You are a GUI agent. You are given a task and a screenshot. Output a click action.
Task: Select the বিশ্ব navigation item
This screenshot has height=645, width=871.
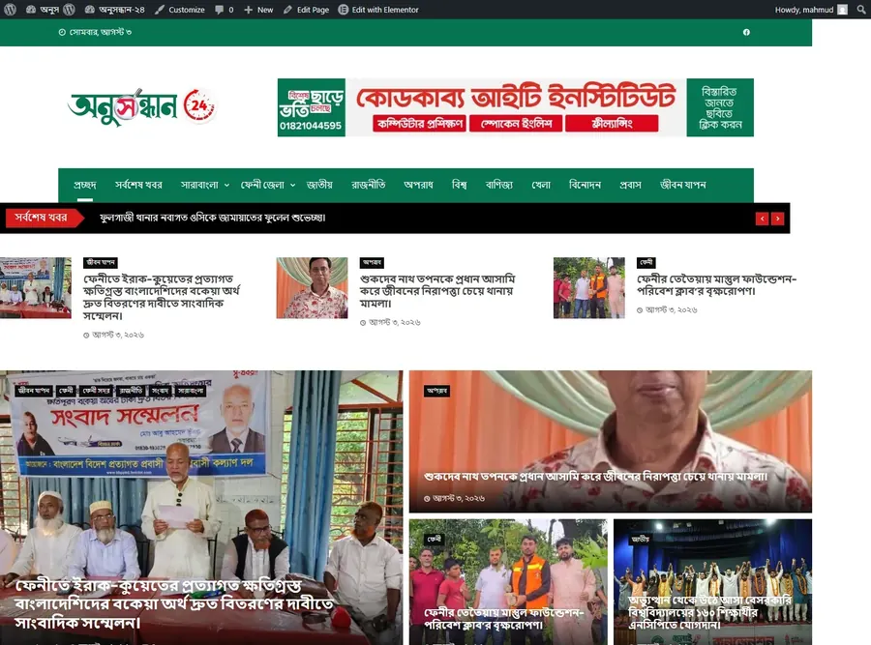pyautogui.click(x=460, y=185)
